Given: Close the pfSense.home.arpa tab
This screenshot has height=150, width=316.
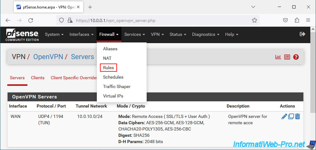Looking at the screenshot, I should click(79, 7).
